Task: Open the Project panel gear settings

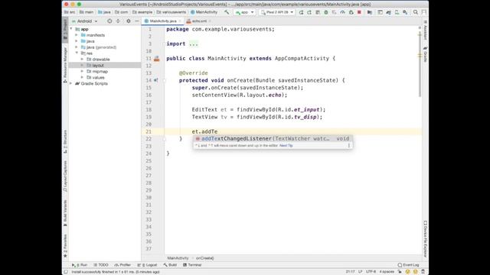Action: point(128,21)
